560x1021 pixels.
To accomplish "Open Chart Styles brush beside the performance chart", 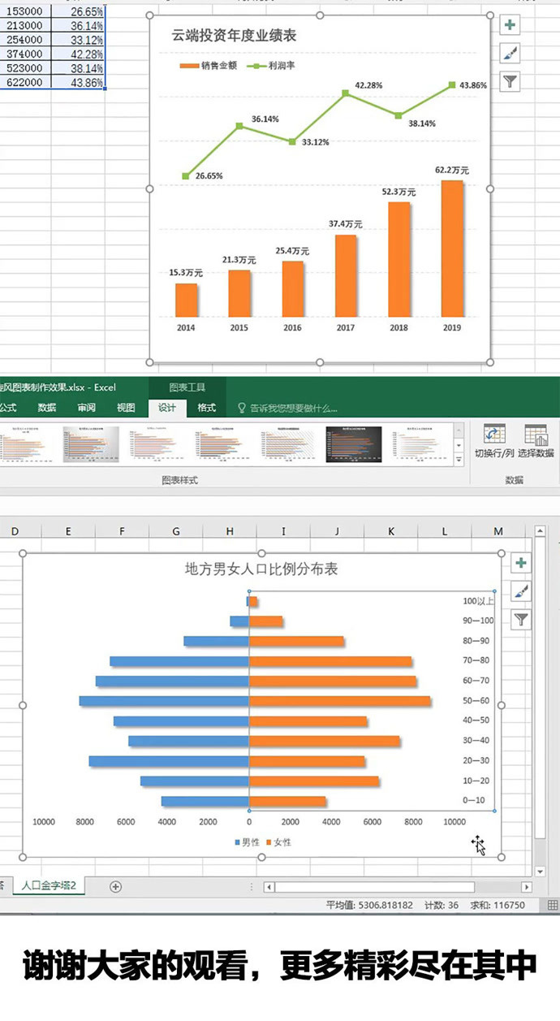I will pyautogui.click(x=510, y=54).
